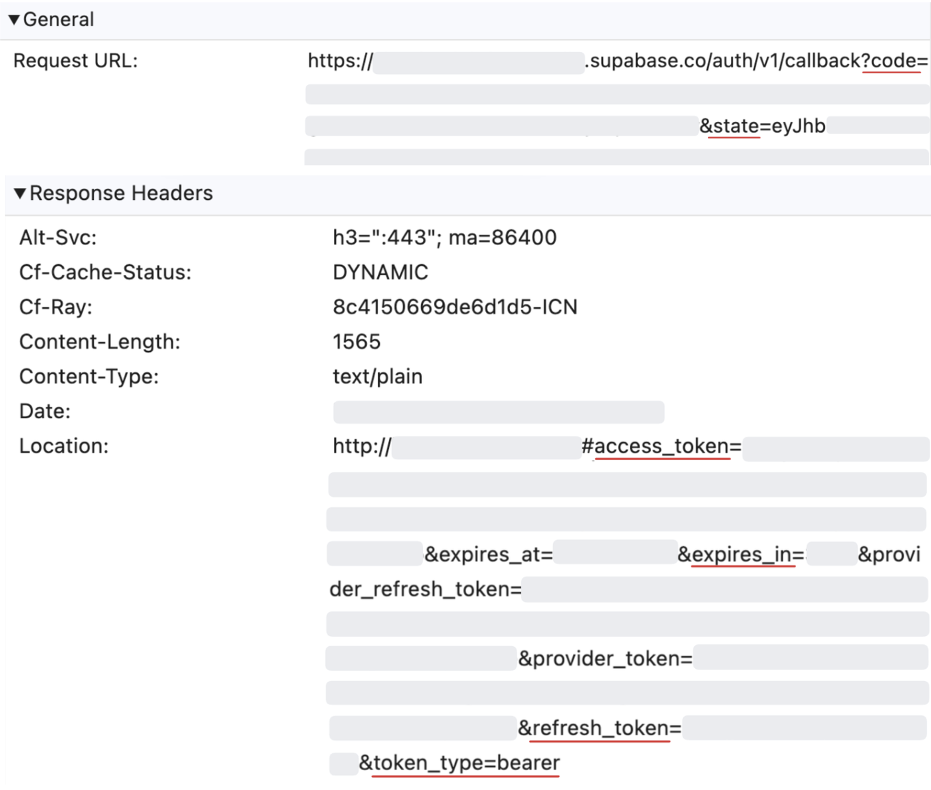The image size is (931, 790).
Task: Select the Content-Type text/plain value
Action: [x=377, y=376]
